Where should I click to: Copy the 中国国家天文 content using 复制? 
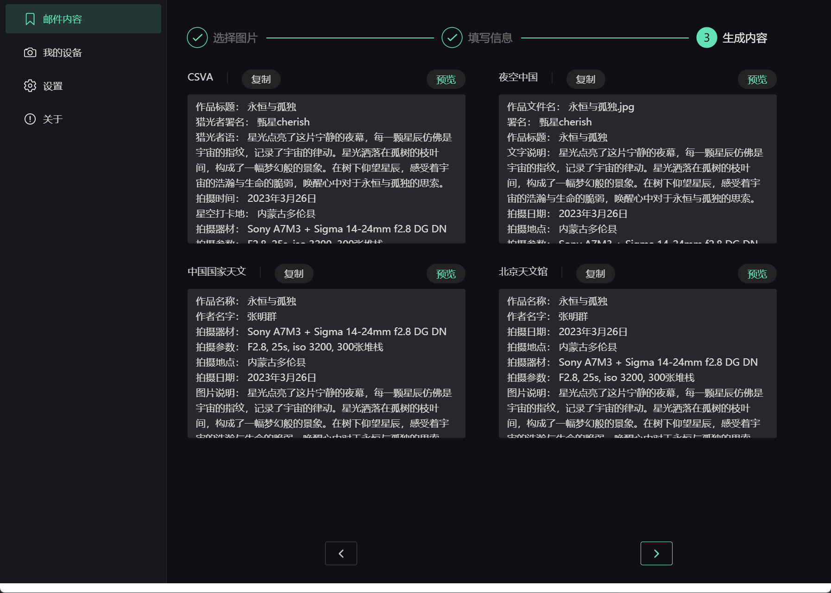pyautogui.click(x=294, y=273)
